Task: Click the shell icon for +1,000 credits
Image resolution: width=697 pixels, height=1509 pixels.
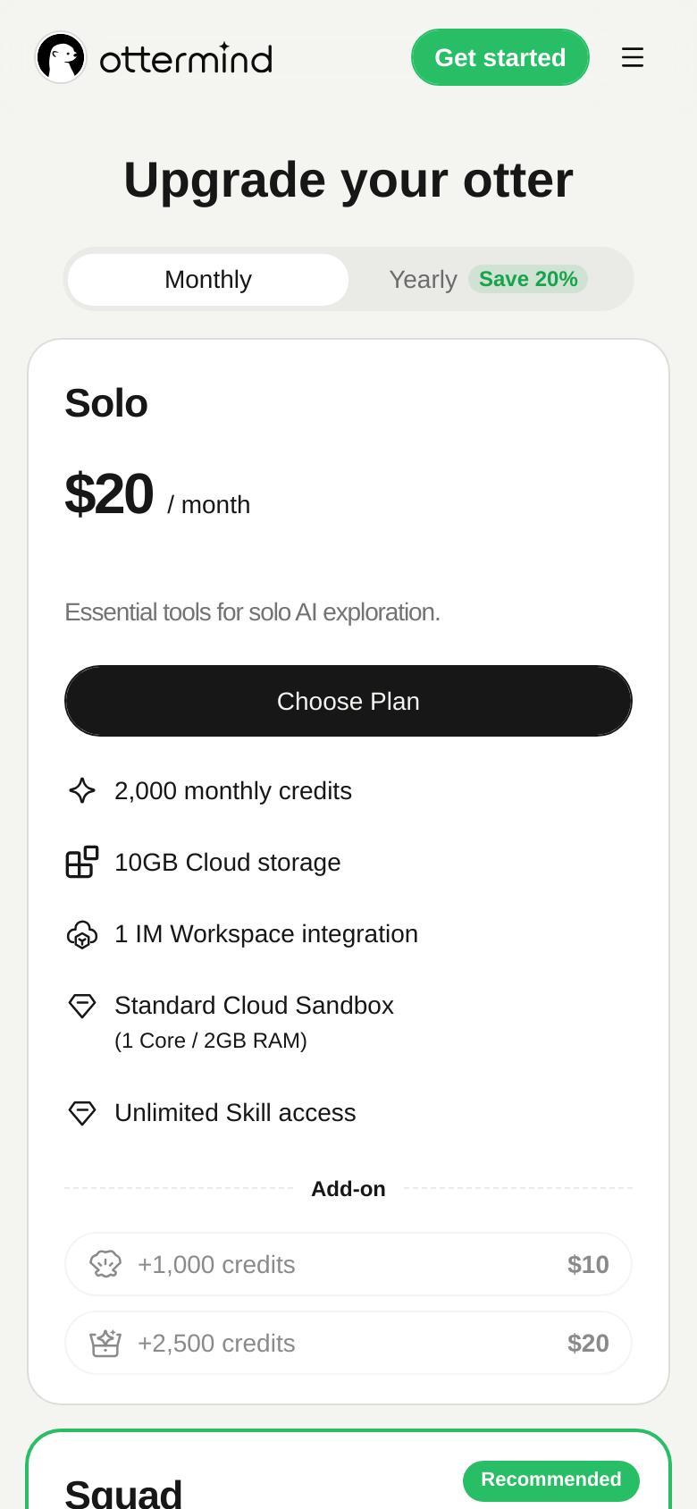Action: (105, 1264)
